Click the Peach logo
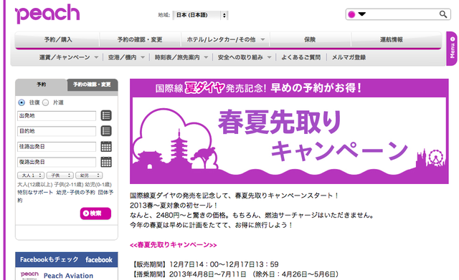Screen dimensions: 459x280 click(x=47, y=14)
